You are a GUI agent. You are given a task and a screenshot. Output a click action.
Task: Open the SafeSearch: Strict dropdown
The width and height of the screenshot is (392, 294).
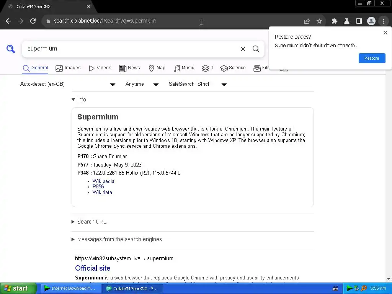[198, 84]
